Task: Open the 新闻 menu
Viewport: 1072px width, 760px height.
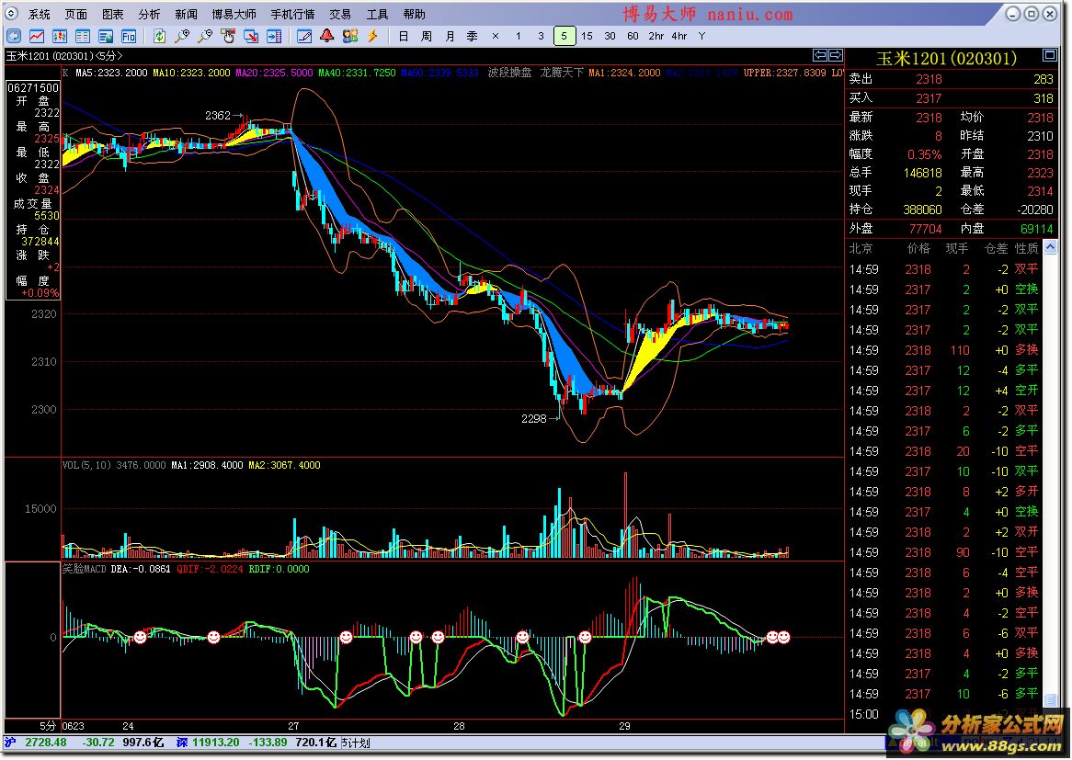Action: [186, 15]
